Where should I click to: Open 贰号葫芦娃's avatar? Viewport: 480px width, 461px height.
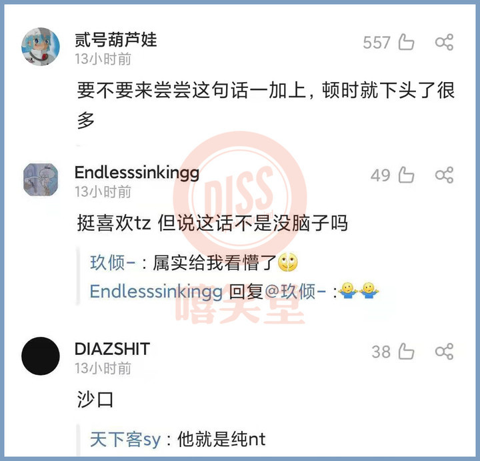pyautogui.click(x=41, y=47)
